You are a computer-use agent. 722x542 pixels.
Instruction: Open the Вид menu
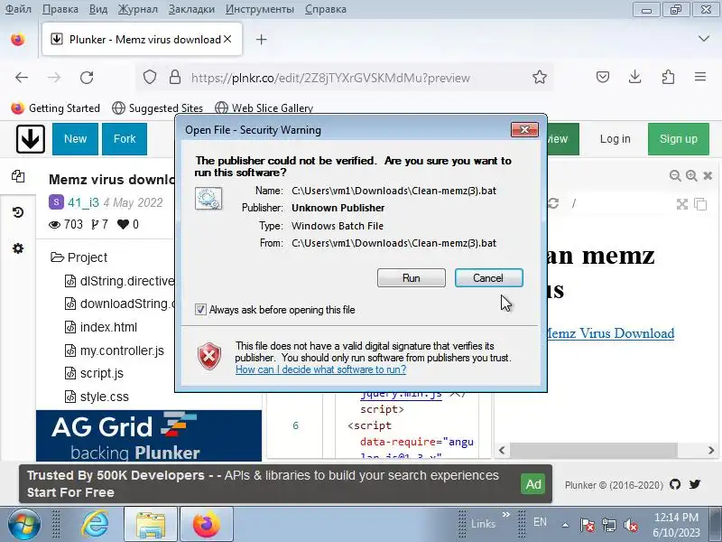coord(98,9)
